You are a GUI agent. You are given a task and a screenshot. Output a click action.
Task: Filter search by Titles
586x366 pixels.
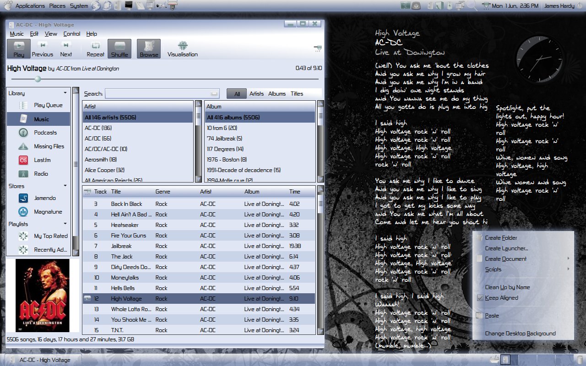point(297,94)
